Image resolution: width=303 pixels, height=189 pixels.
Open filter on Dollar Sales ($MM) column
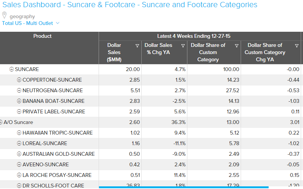pos(137,46)
